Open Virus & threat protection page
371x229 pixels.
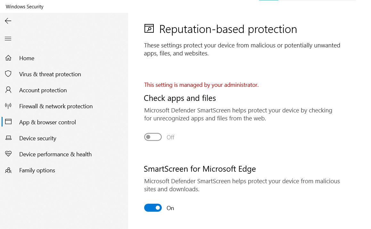click(50, 74)
